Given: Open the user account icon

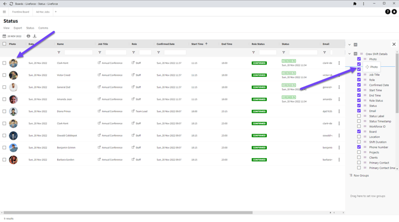Looking at the screenshot, I should (x=394, y=12).
